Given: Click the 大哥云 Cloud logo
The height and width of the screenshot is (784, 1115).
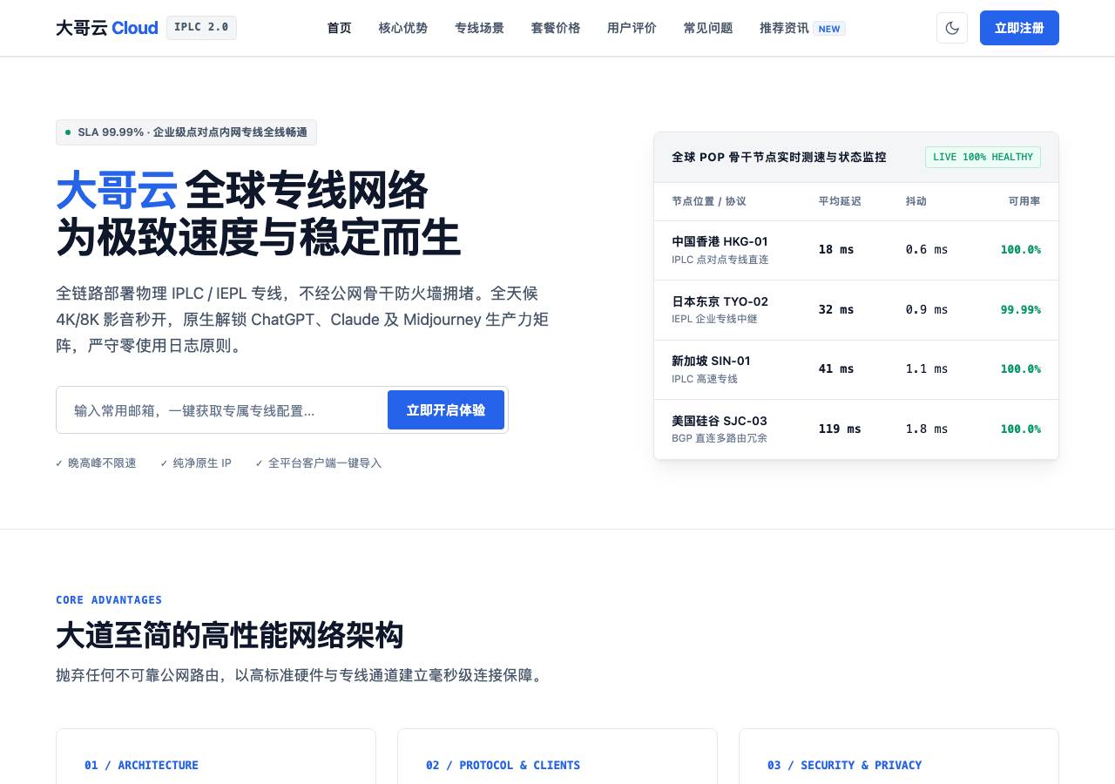Looking at the screenshot, I should (107, 28).
